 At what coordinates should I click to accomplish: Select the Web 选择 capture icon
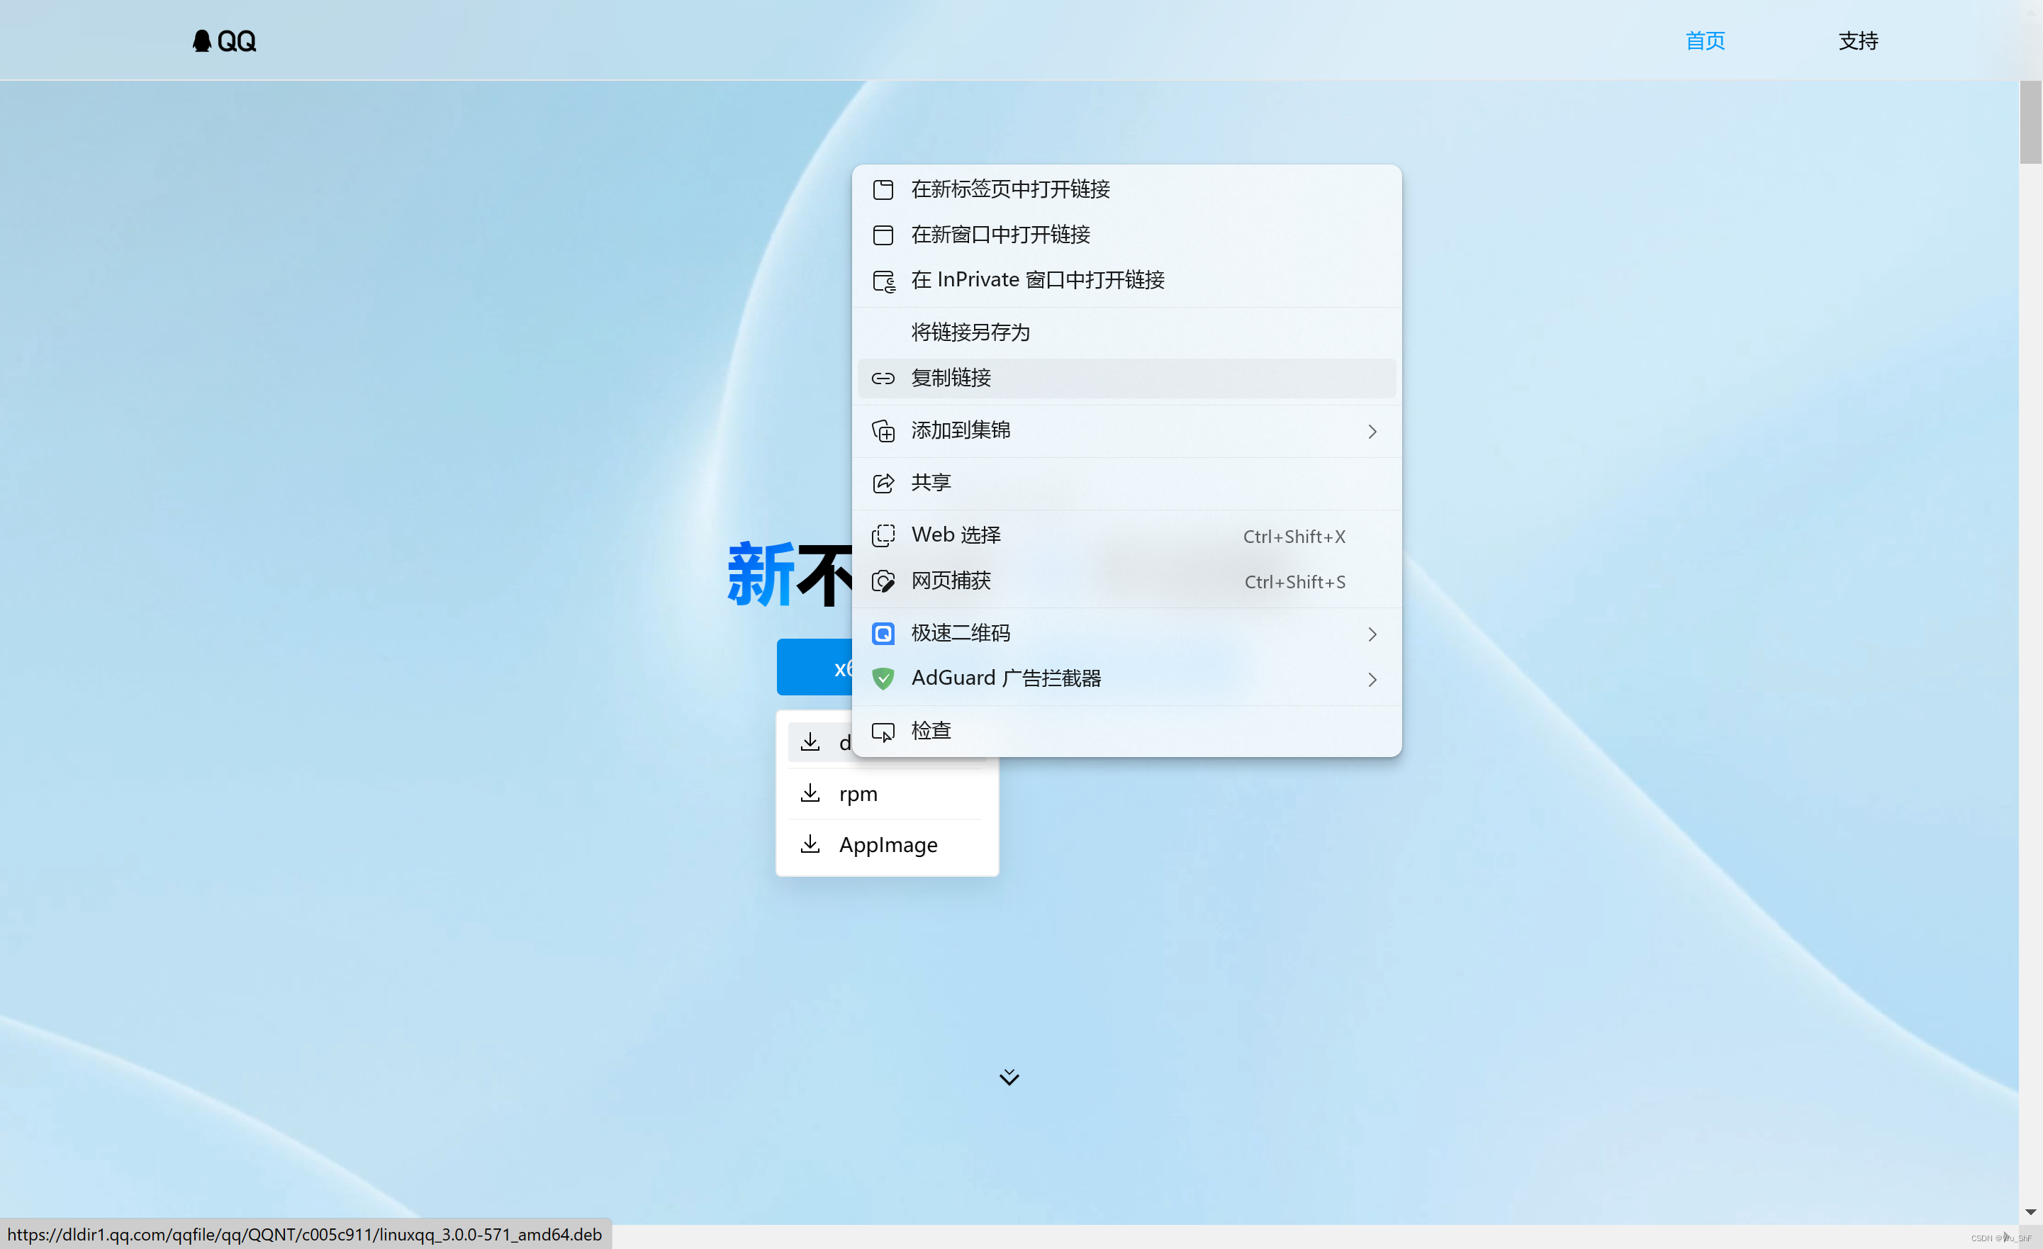point(883,535)
